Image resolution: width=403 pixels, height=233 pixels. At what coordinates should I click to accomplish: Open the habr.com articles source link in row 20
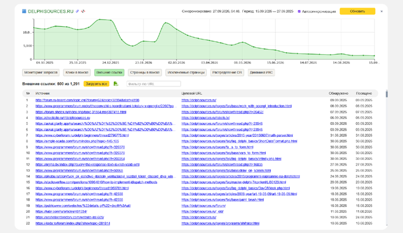pyautogui.click(x=61, y=211)
